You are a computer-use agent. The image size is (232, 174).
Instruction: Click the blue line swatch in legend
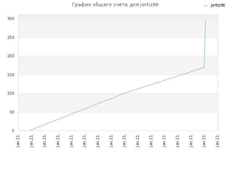click(206, 6)
